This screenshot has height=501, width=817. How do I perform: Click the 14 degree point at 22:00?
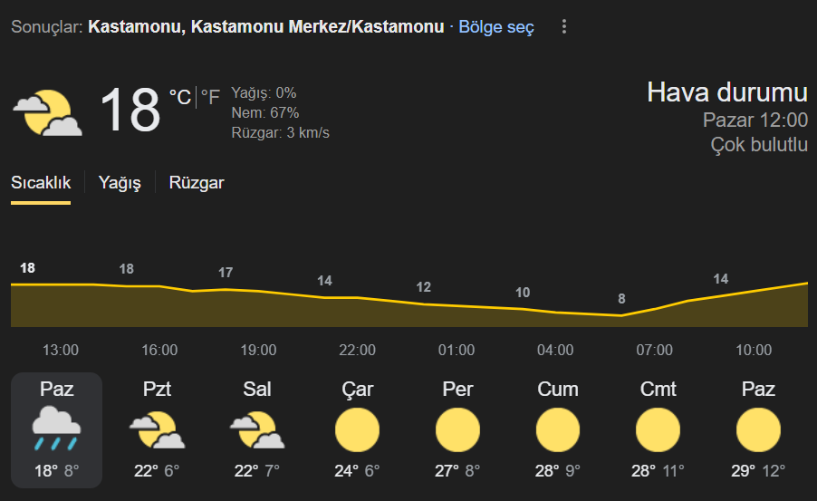[x=324, y=281]
